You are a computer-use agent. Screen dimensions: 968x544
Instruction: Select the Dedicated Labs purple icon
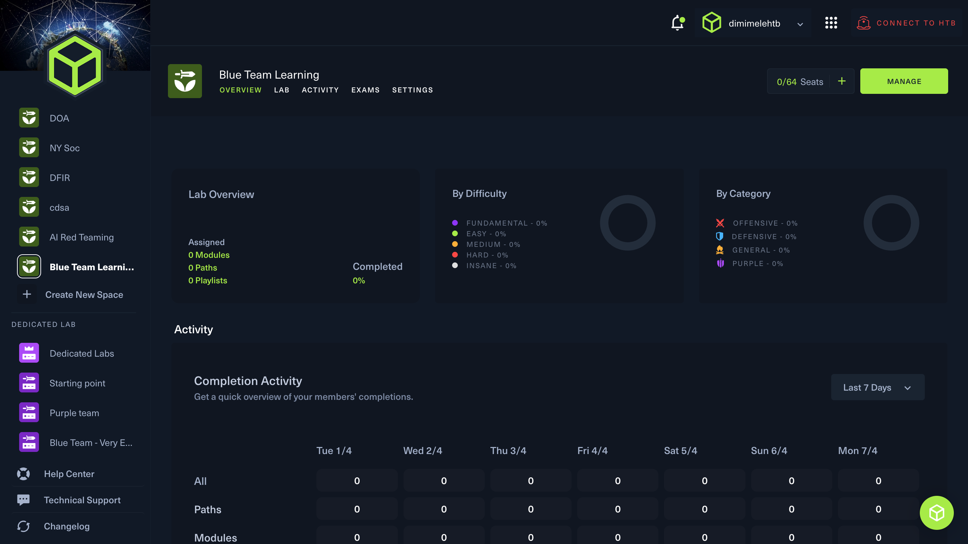[29, 353]
